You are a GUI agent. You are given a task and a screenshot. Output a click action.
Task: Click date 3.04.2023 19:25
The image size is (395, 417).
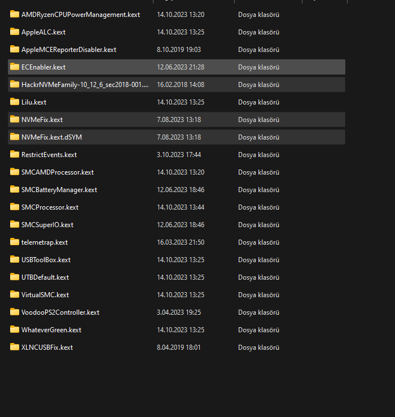(179, 312)
